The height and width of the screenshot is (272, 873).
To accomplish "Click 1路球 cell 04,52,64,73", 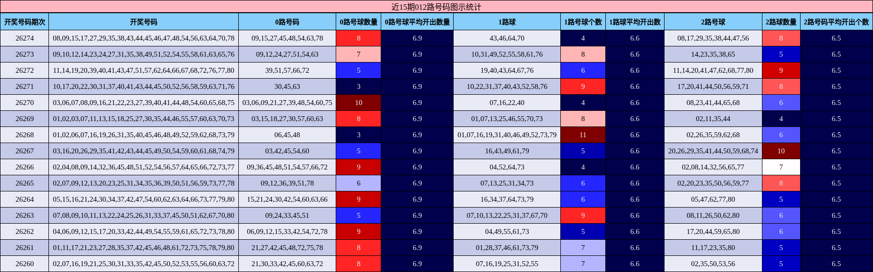I will [507, 167].
